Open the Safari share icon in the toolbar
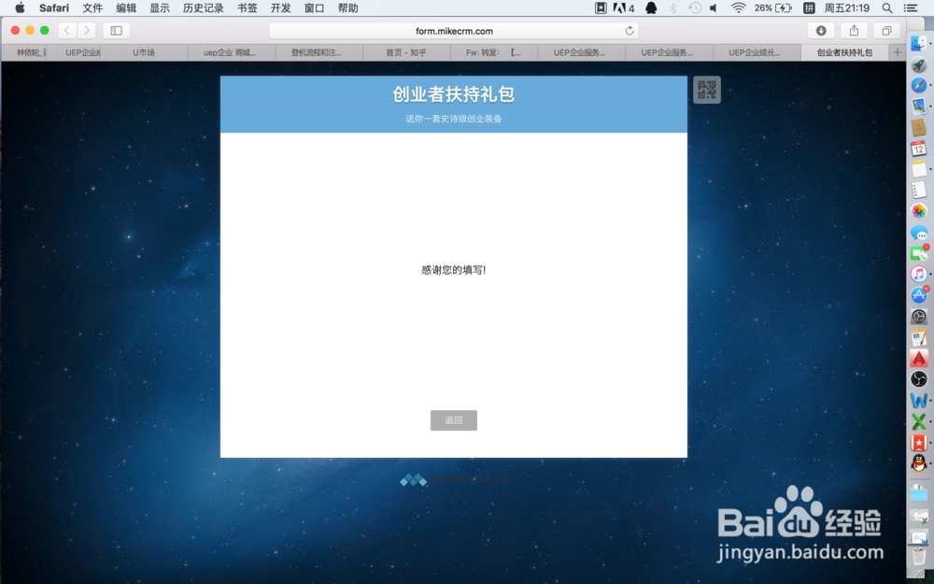The image size is (934, 584). [x=852, y=29]
